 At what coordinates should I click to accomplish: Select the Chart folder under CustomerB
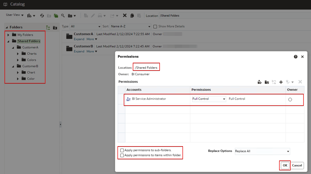tap(31, 72)
